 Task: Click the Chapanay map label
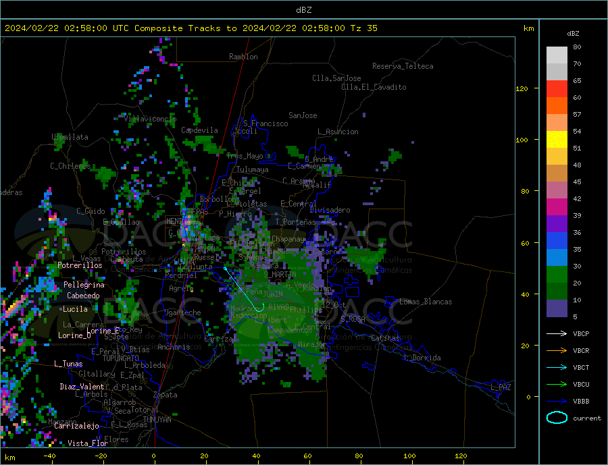[288, 239]
